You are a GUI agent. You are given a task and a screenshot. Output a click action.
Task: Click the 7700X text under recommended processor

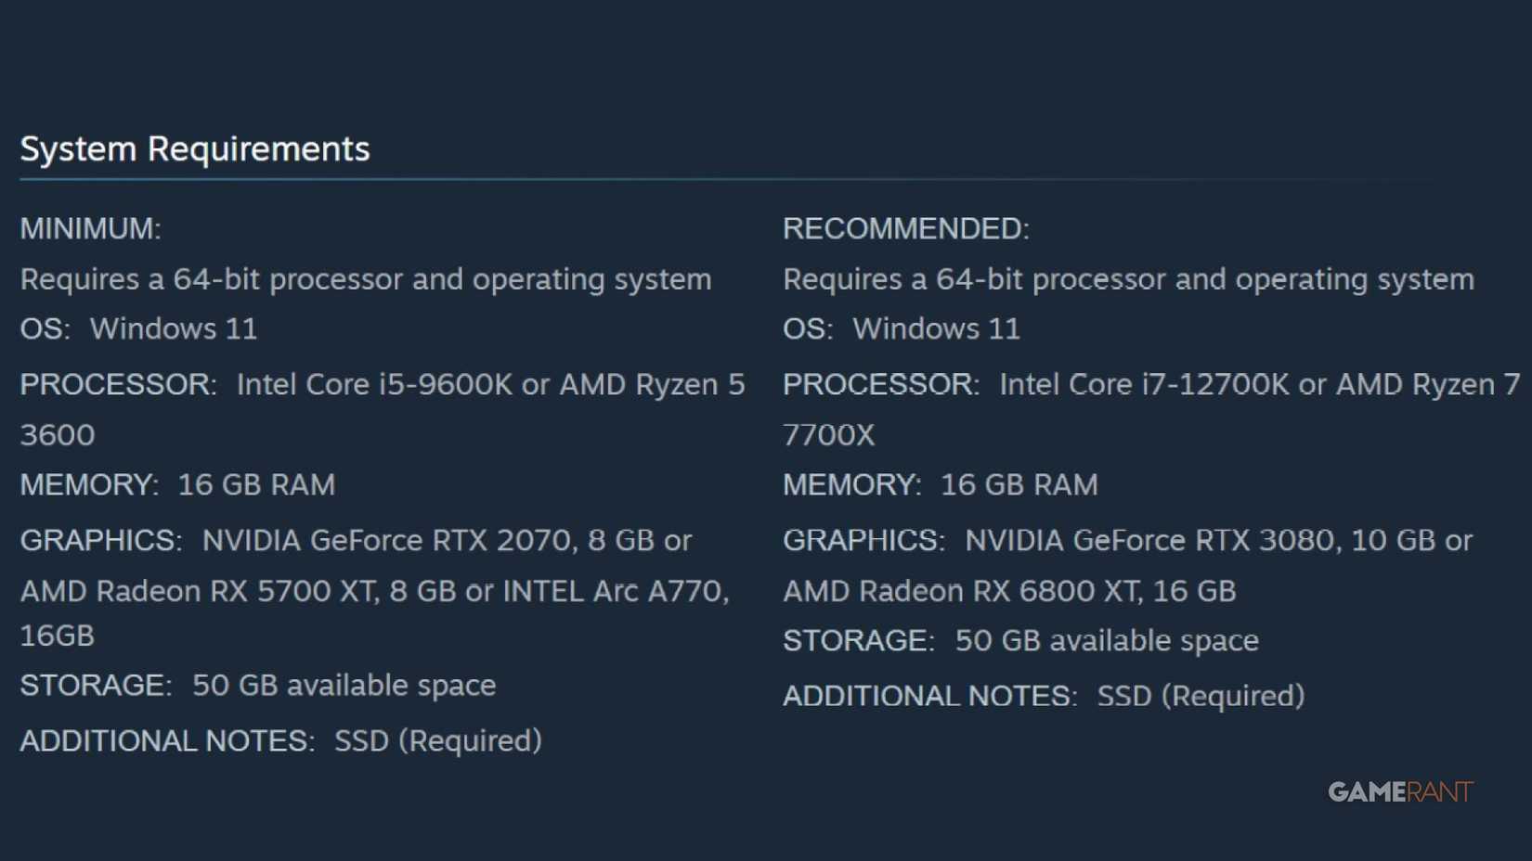(x=828, y=434)
